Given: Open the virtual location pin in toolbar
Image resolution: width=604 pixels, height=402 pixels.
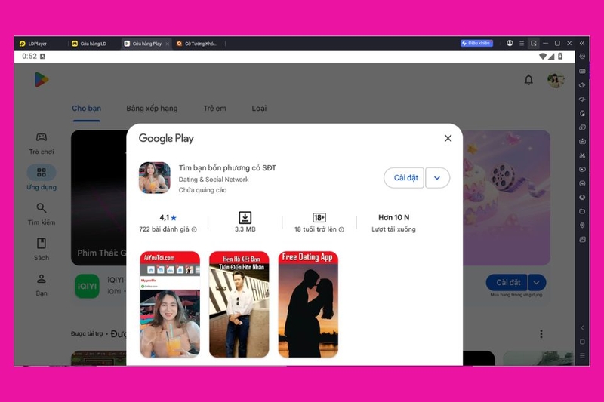Looking at the screenshot, I should [582, 226].
